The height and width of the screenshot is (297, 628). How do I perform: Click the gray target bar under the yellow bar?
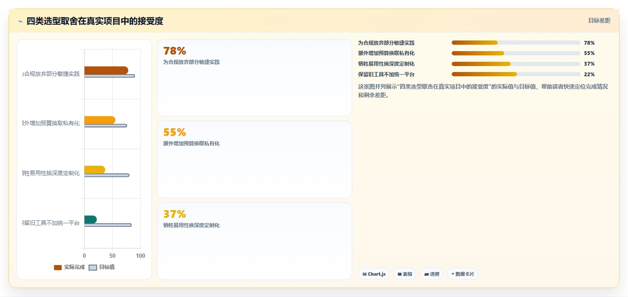[106, 175]
